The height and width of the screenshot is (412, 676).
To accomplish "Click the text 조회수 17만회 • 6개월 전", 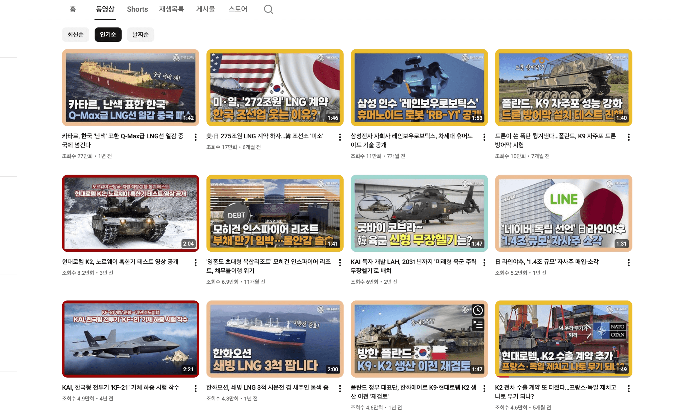I will (x=233, y=147).
